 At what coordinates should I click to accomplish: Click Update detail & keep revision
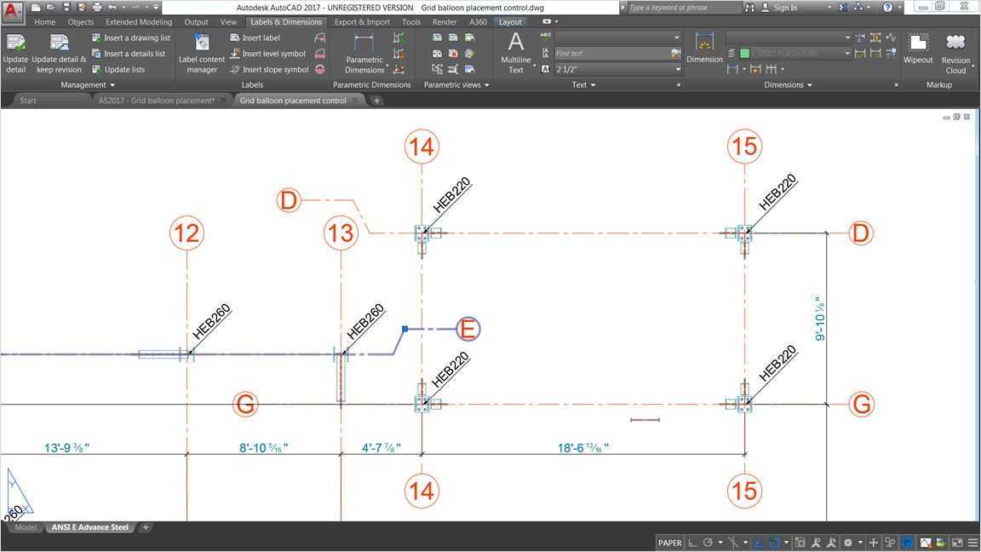pos(59,53)
